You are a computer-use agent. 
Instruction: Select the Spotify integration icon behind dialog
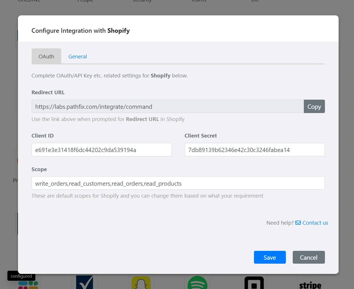click(197, 282)
